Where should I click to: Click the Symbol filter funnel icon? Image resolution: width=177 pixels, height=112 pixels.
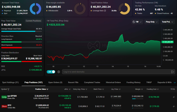click(x=8, y=89)
